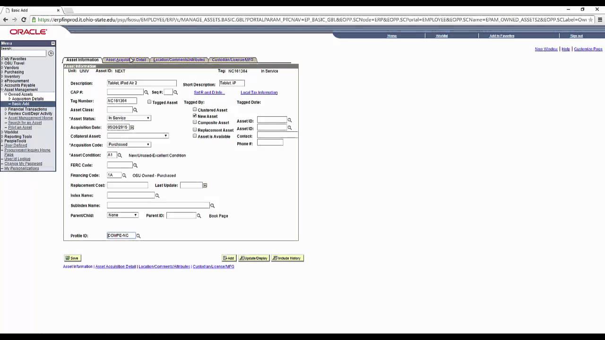Open the Chrome menu icon
Viewport: 605px width, 340px height.
click(600, 20)
